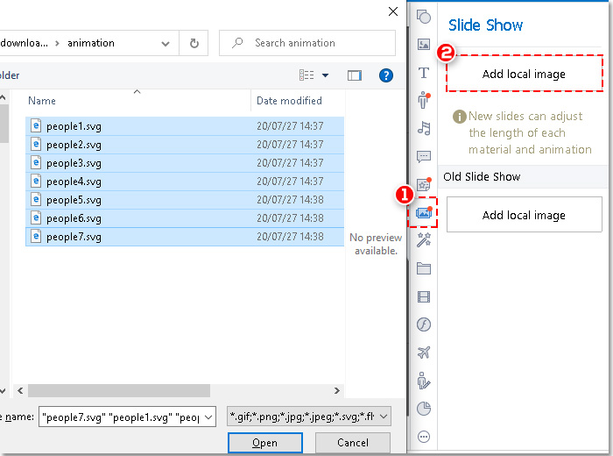Open the star sticker effects icon
The image size is (613, 456).
click(x=424, y=184)
